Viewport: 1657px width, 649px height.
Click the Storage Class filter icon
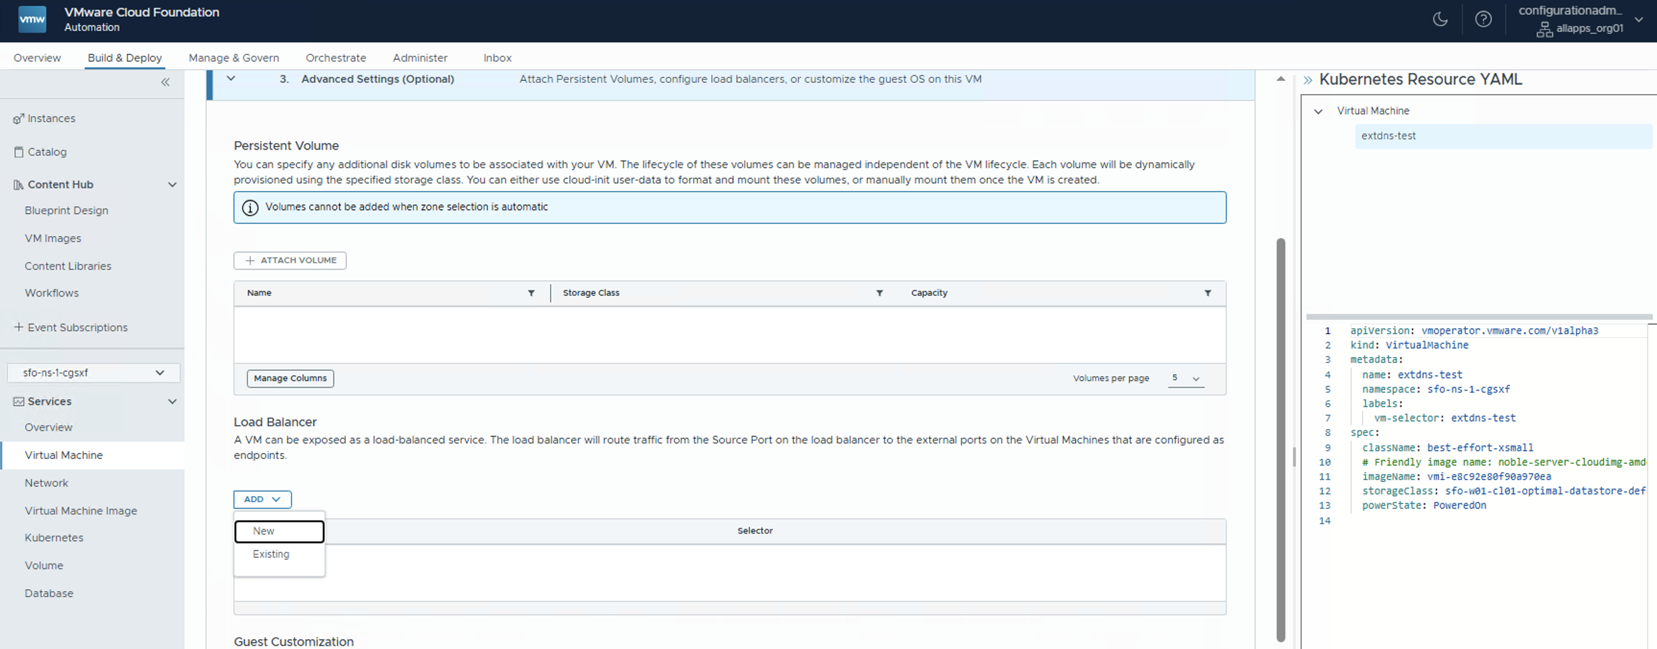[x=879, y=293]
